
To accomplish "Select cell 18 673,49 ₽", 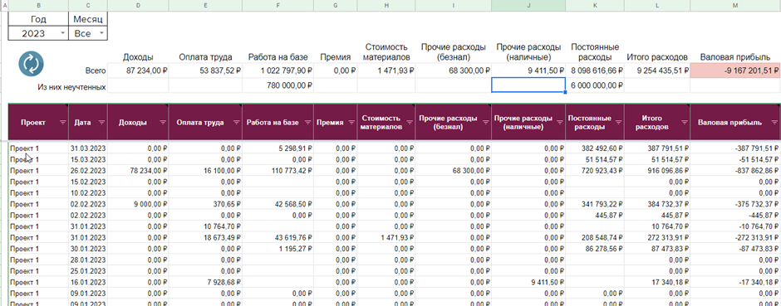I will (206, 237).
